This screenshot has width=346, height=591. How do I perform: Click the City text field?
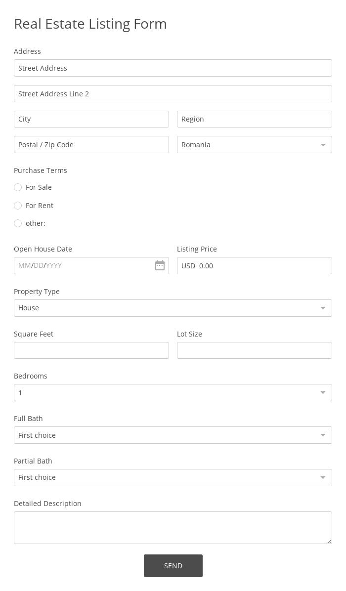click(91, 119)
